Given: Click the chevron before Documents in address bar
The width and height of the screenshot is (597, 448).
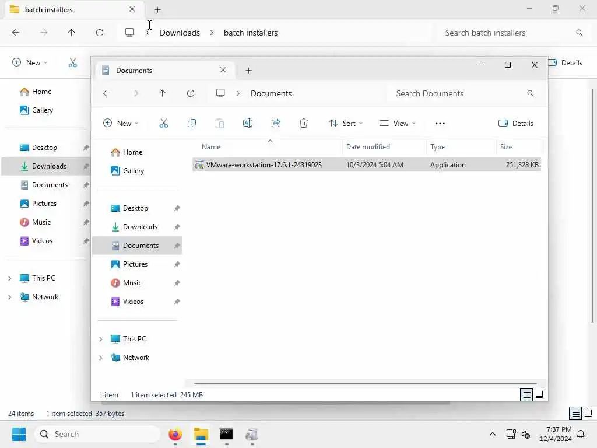Looking at the screenshot, I should pos(238,93).
